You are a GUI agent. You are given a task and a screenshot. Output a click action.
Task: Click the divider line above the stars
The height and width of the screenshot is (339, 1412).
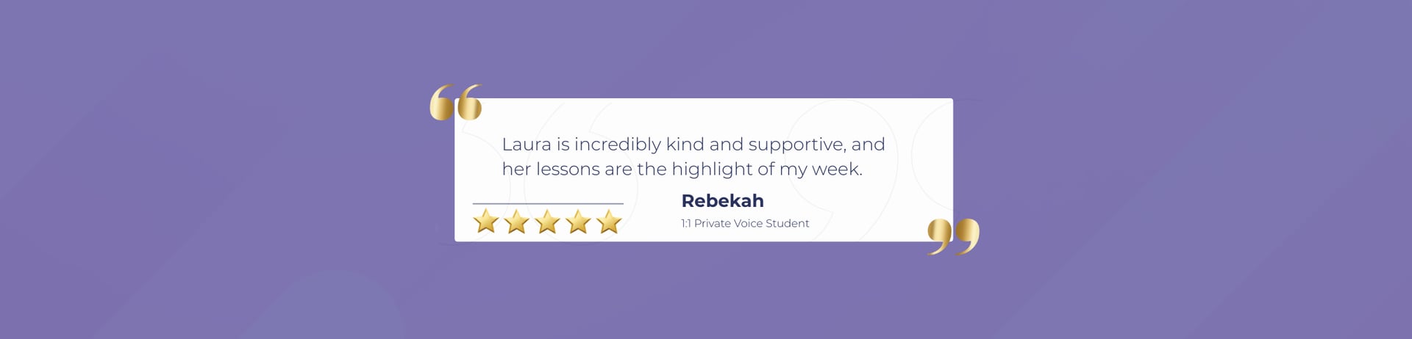pyautogui.click(x=548, y=203)
